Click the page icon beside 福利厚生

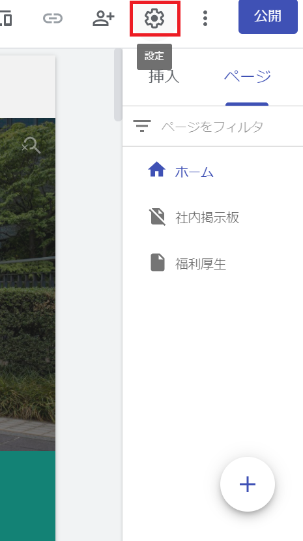158,262
